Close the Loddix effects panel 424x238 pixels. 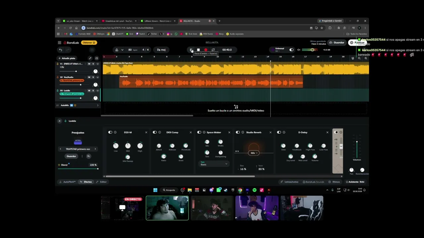tap(60, 121)
